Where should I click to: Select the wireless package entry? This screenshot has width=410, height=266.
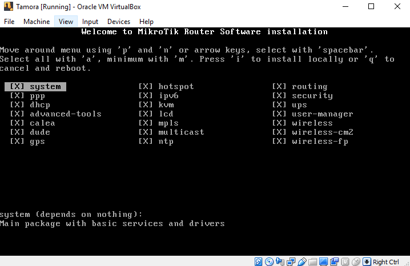point(302,123)
